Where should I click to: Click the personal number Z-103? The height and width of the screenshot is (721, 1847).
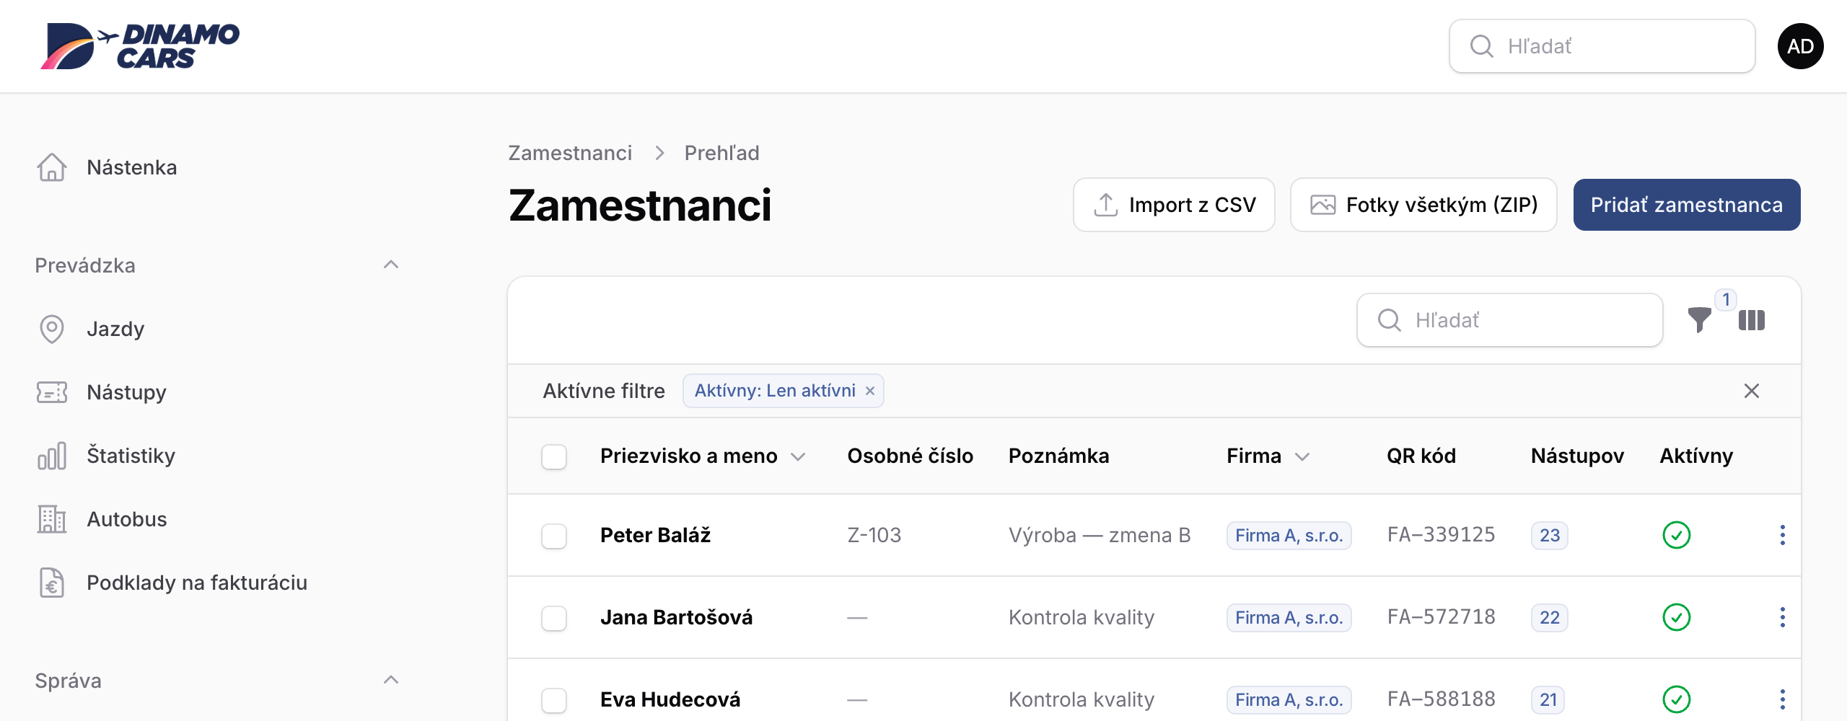[x=874, y=535]
